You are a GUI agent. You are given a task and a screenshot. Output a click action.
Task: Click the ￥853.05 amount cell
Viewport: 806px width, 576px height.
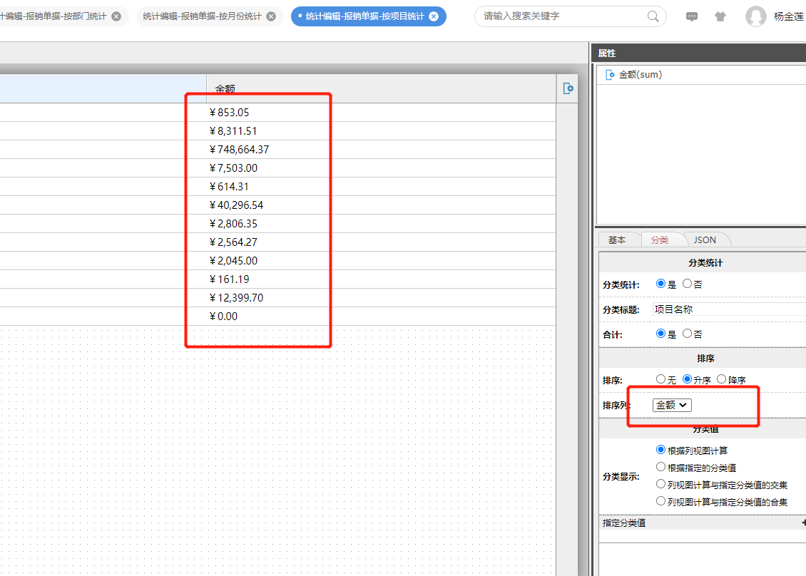(x=381, y=113)
